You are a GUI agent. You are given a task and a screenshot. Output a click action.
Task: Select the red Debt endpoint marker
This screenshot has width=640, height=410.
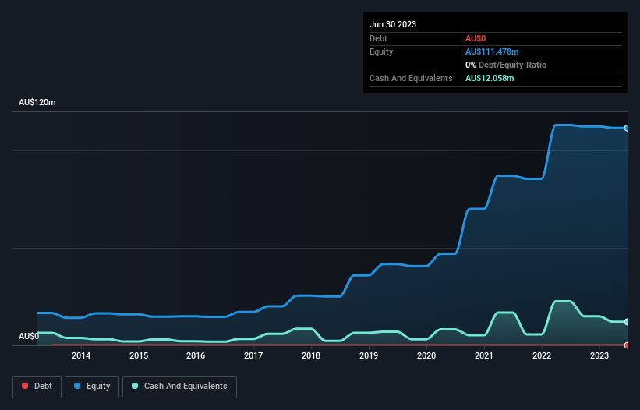[x=627, y=345]
